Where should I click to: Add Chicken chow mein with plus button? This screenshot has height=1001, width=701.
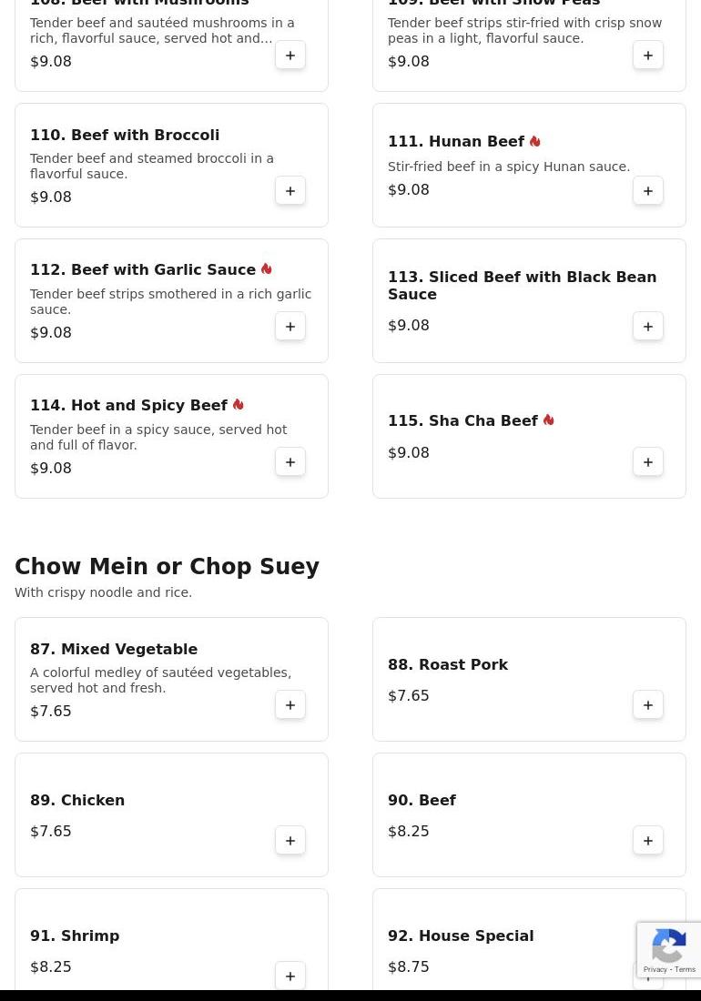pyautogui.click(x=290, y=840)
